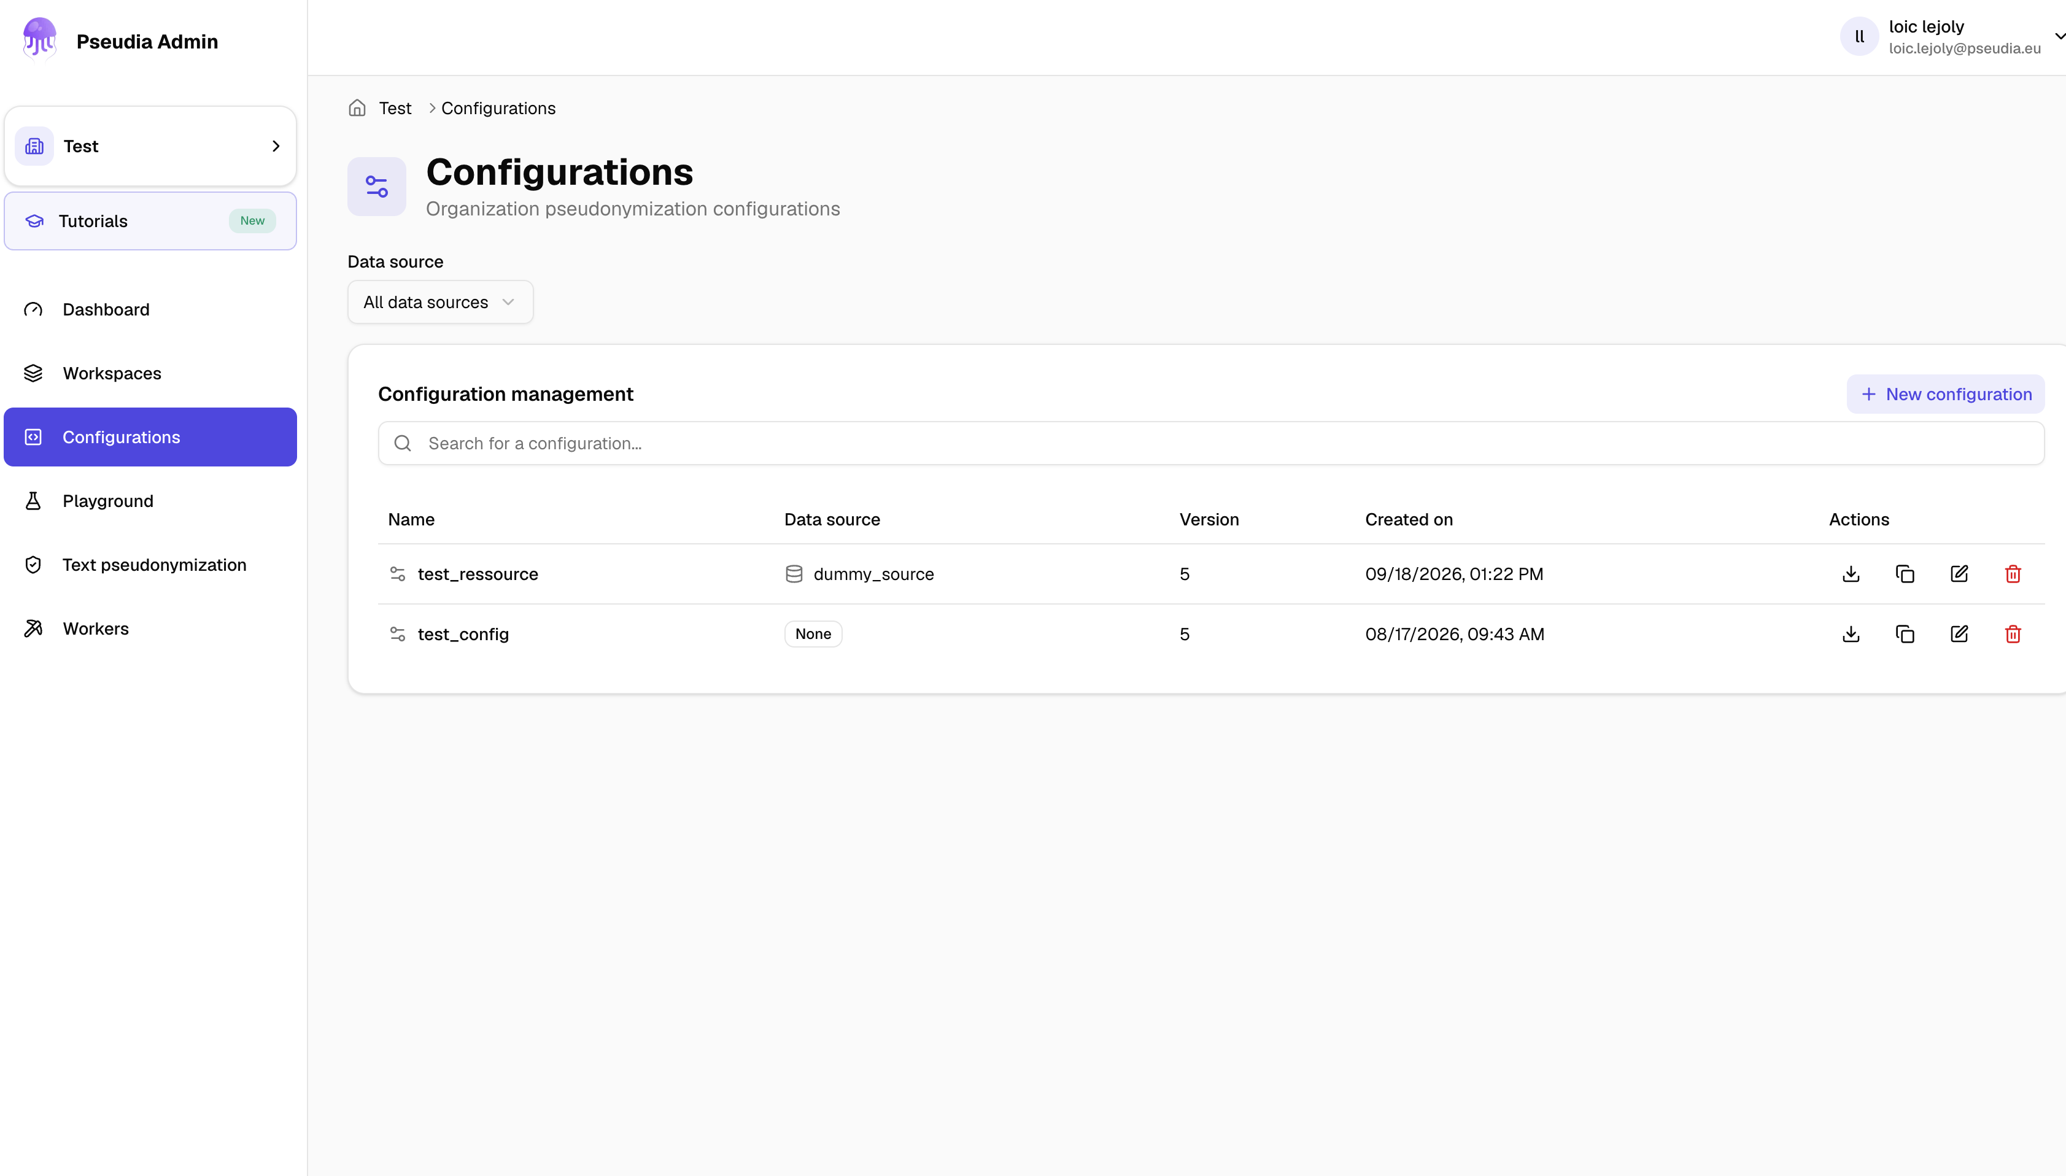Edit the test_config configuration
Image resolution: width=2066 pixels, height=1176 pixels.
click(x=1959, y=634)
